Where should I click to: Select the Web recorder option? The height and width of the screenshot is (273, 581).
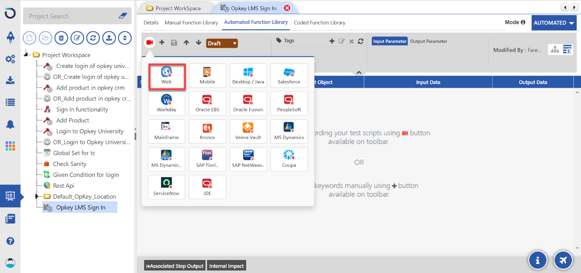point(167,76)
